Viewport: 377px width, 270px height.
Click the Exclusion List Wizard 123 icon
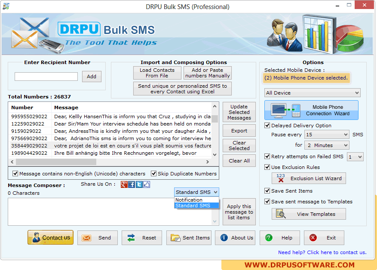coord(281,178)
